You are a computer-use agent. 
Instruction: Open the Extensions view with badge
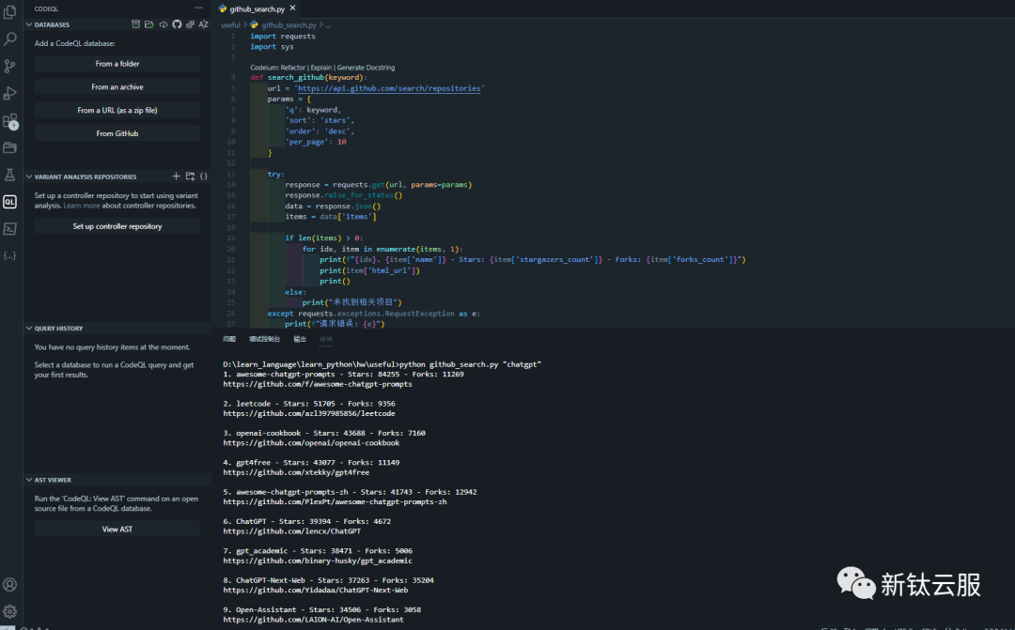pos(10,121)
